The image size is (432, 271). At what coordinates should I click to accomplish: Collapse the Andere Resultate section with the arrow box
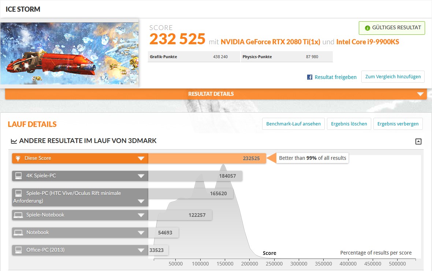tap(418, 142)
